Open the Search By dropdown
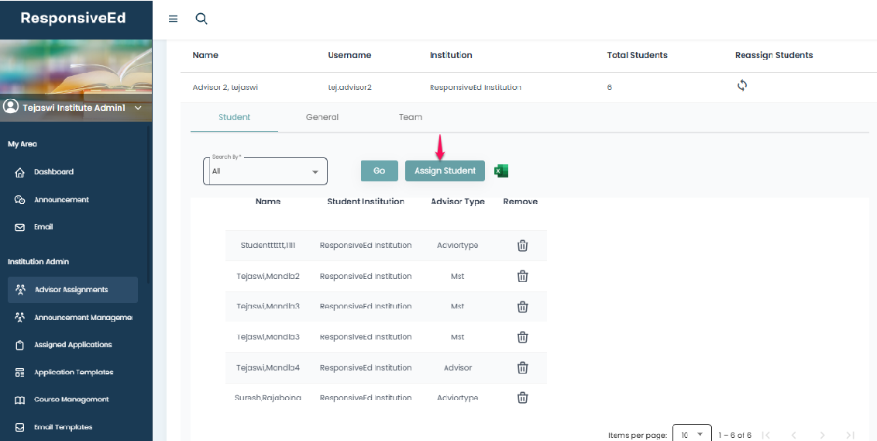 [265, 171]
